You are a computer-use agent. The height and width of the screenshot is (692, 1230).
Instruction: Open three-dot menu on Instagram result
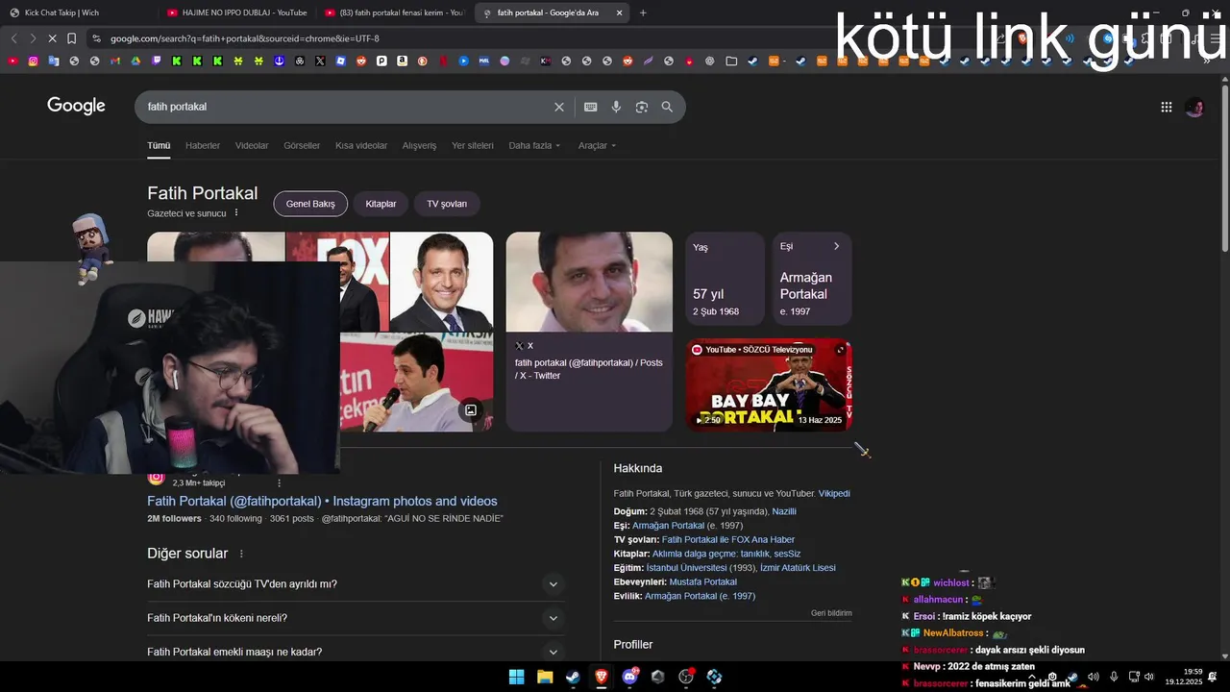click(x=280, y=482)
